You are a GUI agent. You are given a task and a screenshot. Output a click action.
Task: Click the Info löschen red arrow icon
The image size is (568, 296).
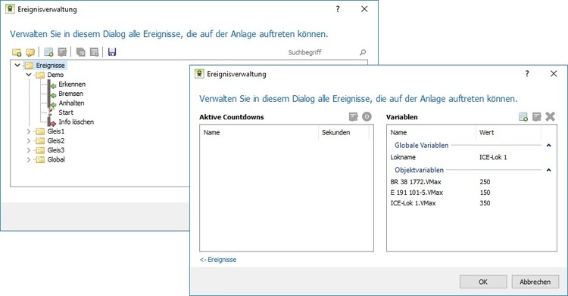coord(51,122)
